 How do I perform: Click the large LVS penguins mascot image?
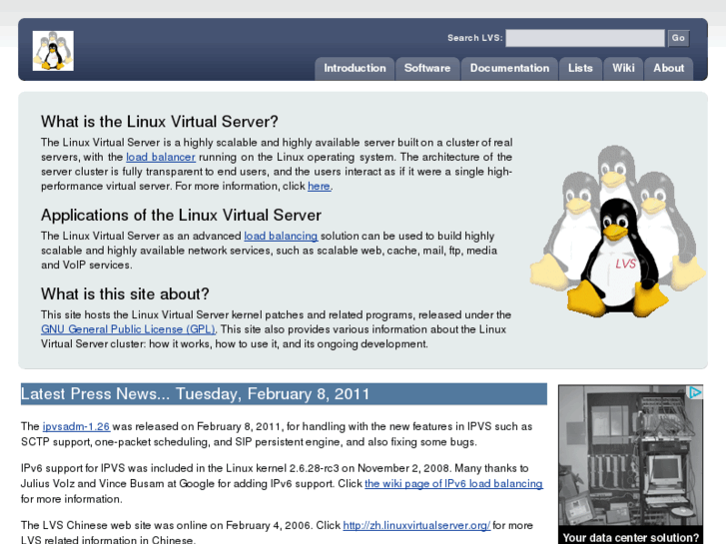pyautogui.click(x=618, y=232)
